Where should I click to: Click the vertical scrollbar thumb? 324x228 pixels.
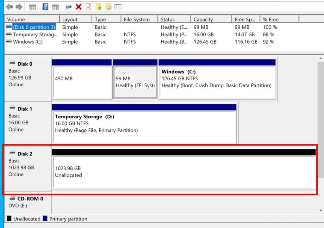pyautogui.click(x=321, y=119)
